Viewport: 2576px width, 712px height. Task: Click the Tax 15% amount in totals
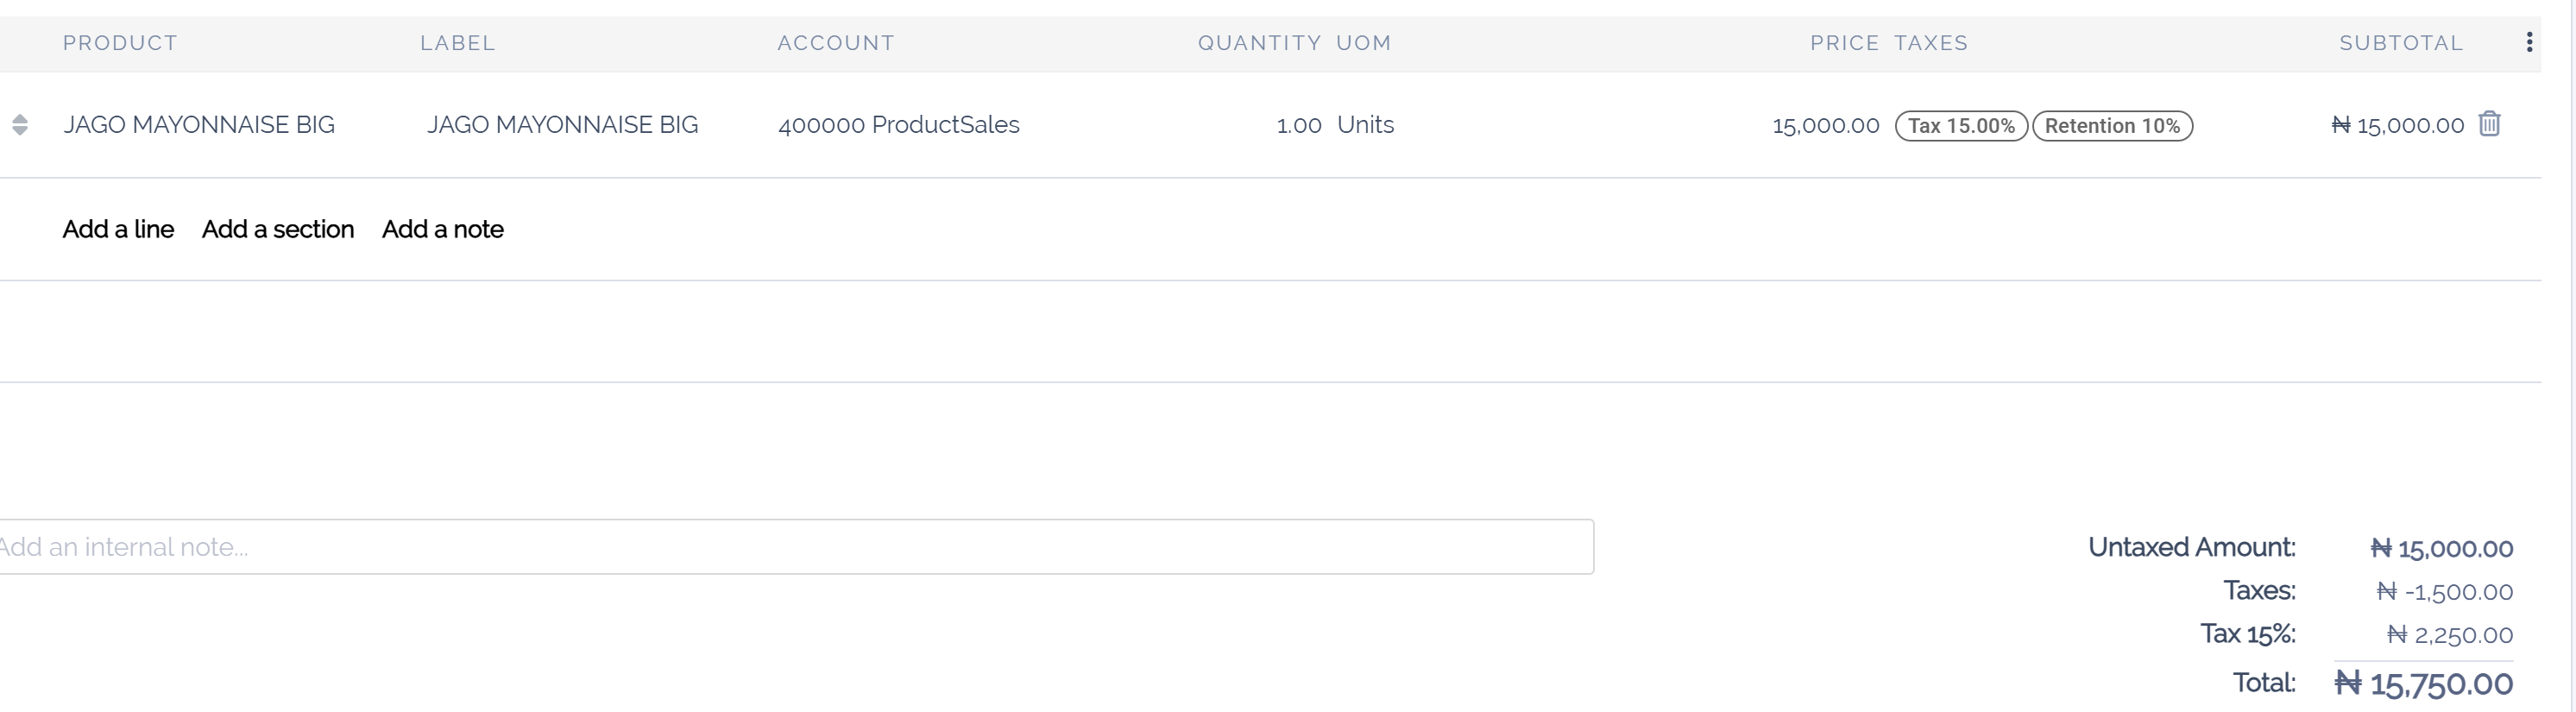point(2449,635)
